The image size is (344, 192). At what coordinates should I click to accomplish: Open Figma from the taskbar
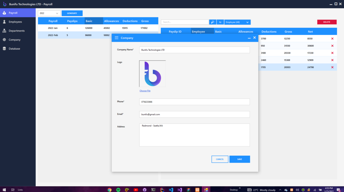189,190
